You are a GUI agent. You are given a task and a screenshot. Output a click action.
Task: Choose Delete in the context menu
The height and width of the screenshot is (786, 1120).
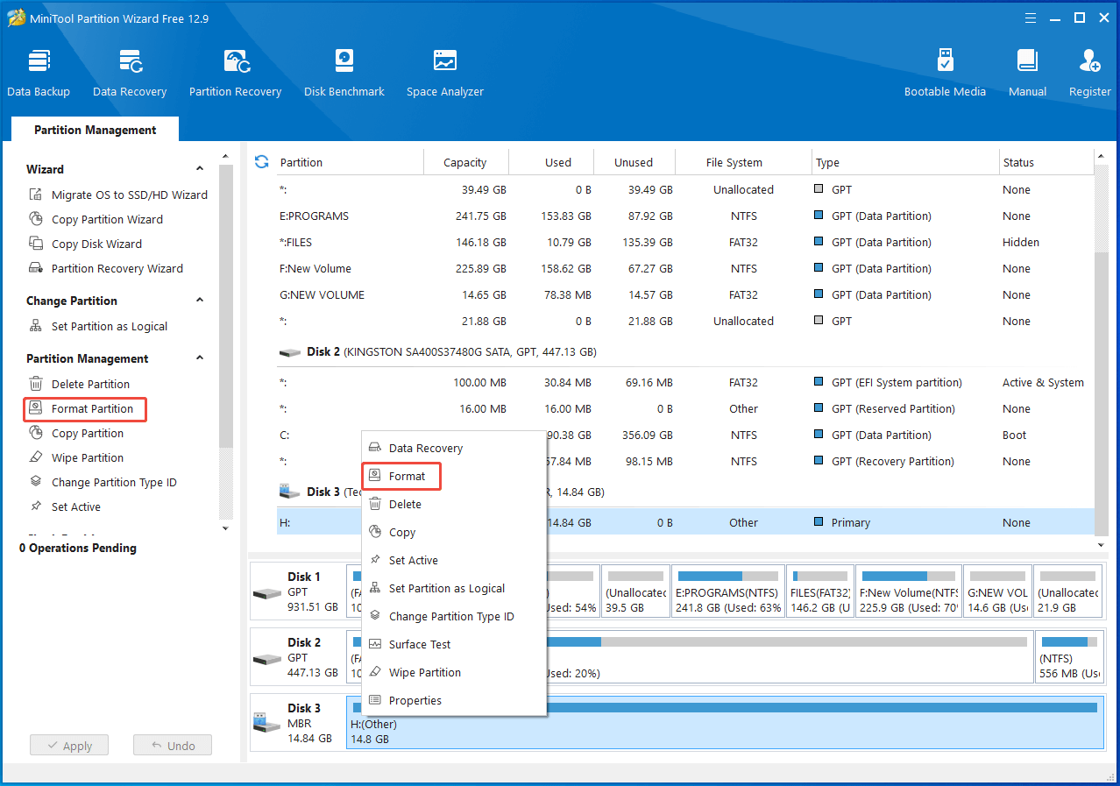point(454,504)
